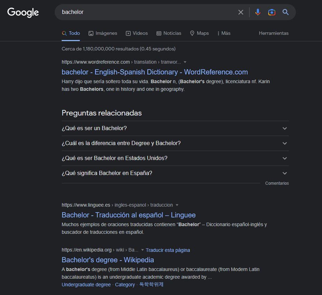This screenshot has height=295, width=322.
Task: Start voice search with microphone icon
Action: coord(258,12)
